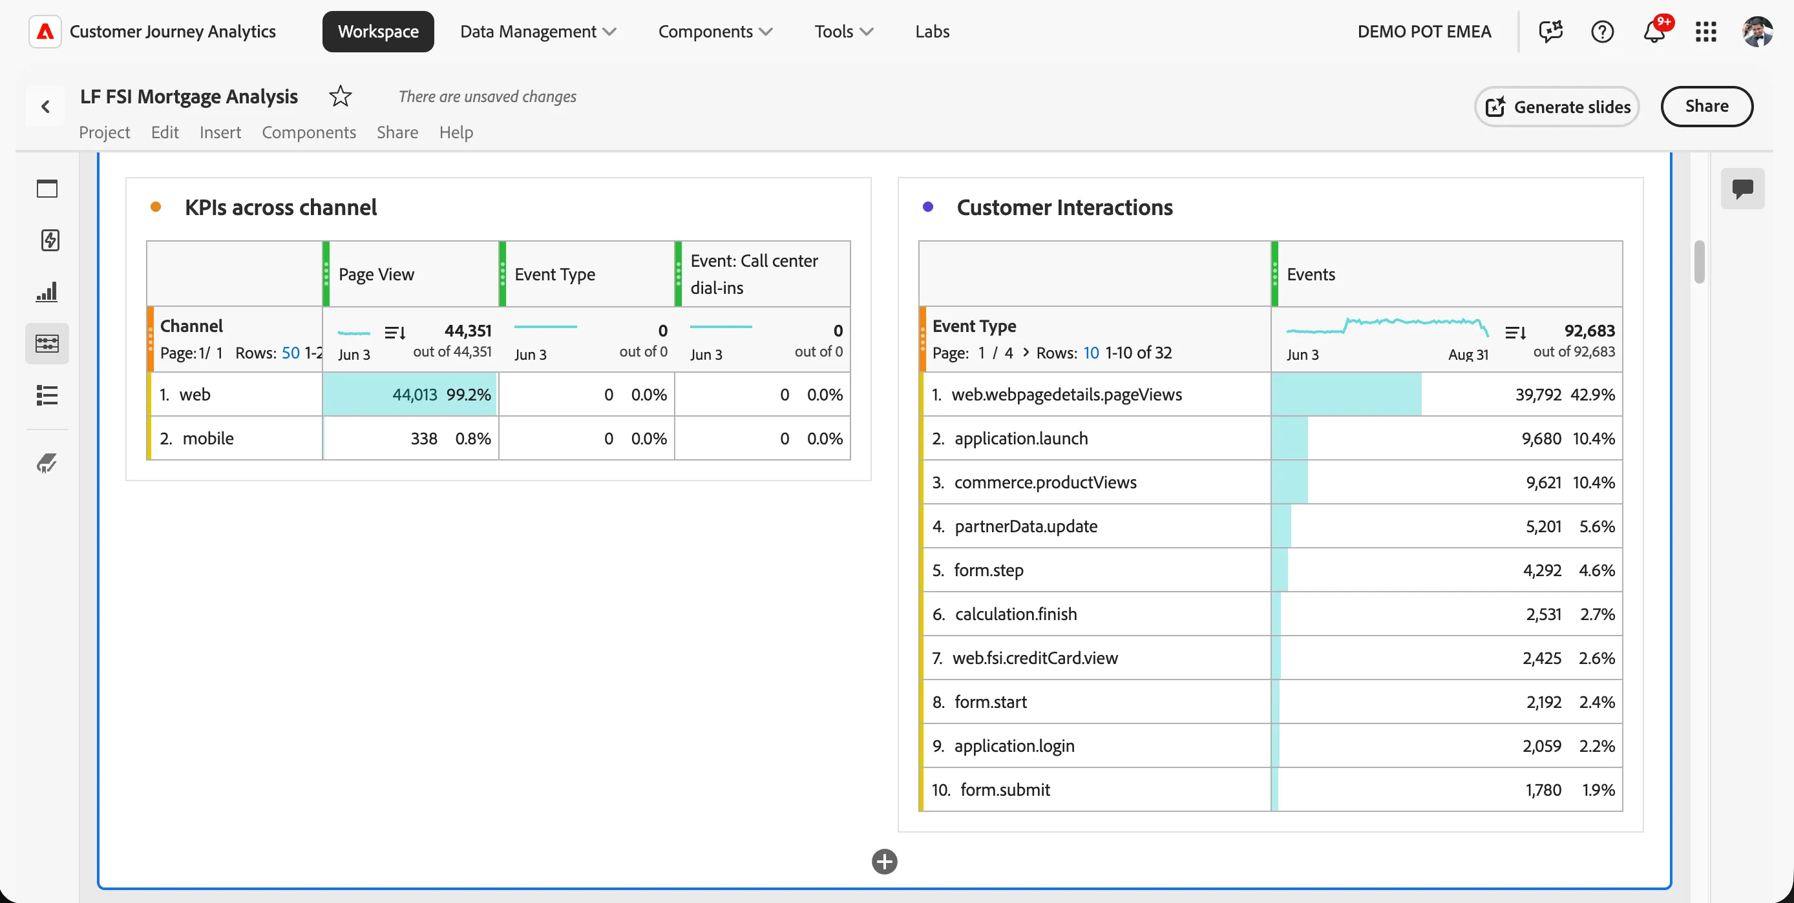This screenshot has width=1794, height=903.
Task: Change rows per page value 10
Action: [1092, 353]
